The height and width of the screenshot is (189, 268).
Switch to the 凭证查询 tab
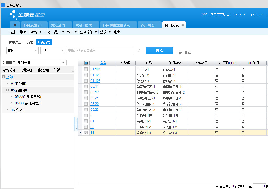[x=58, y=25]
